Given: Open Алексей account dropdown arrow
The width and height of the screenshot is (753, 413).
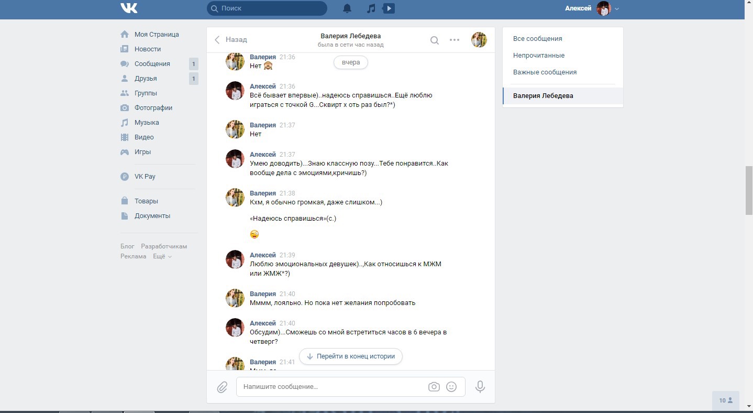Looking at the screenshot, I should (x=617, y=8).
